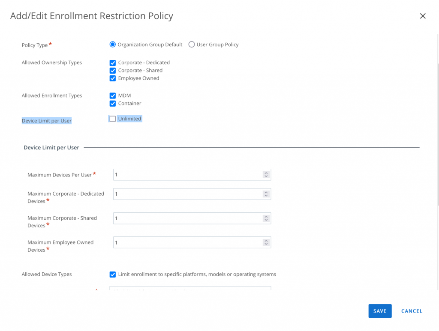This screenshot has width=439, height=331.
Task: Select User Group Policy radio button
Action: coord(192,45)
